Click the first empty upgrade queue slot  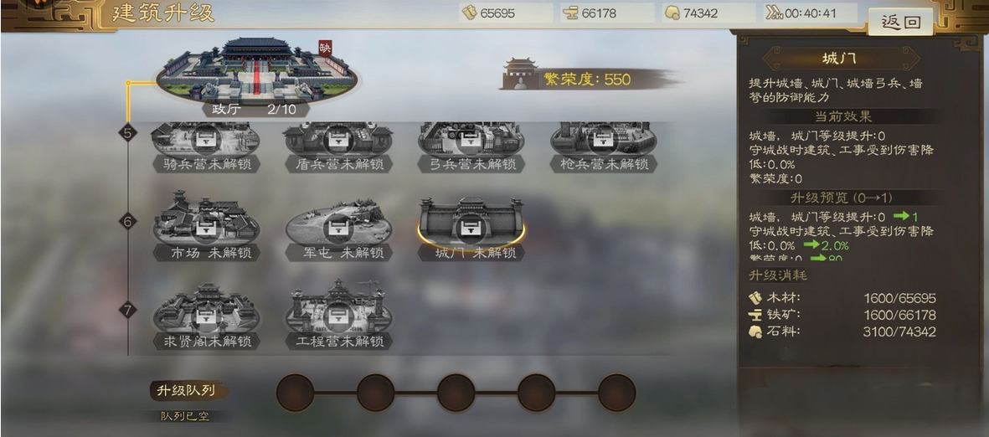(x=295, y=393)
